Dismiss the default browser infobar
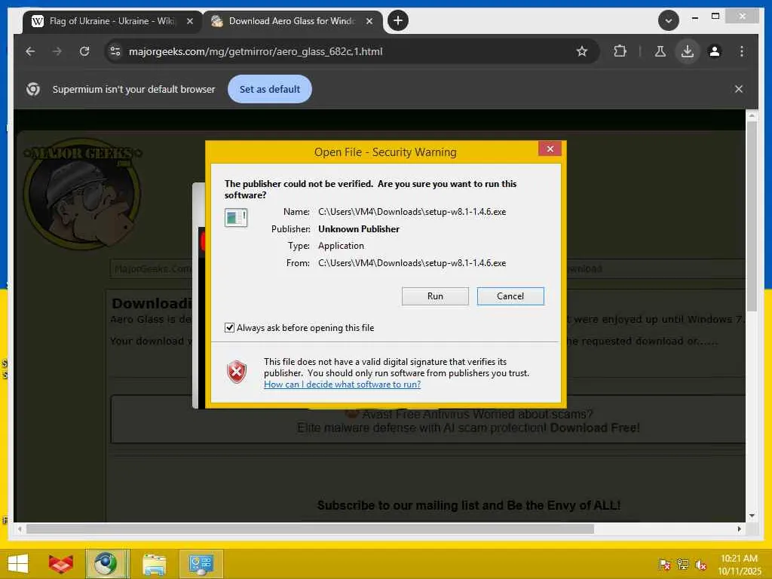This screenshot has width=772, height=579. [739, 89]
